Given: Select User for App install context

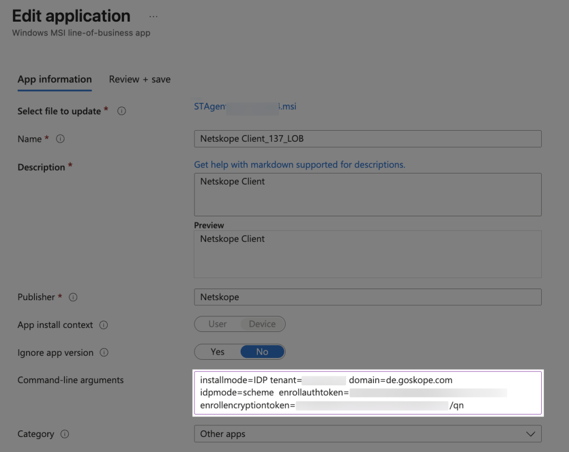Looking at the screenshot, I should click(217, 324).
